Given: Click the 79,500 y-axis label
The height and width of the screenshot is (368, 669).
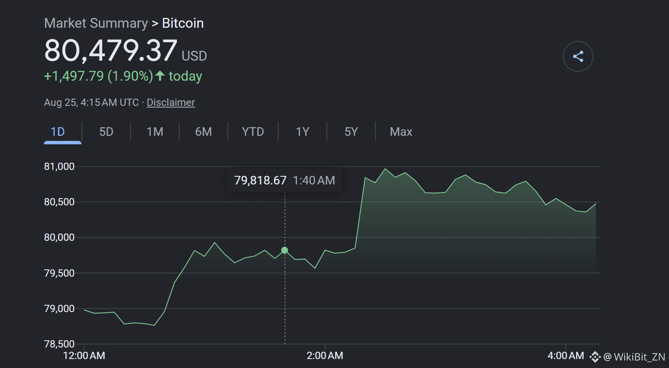Looking at the screenshot, I should tap(59, 273).
